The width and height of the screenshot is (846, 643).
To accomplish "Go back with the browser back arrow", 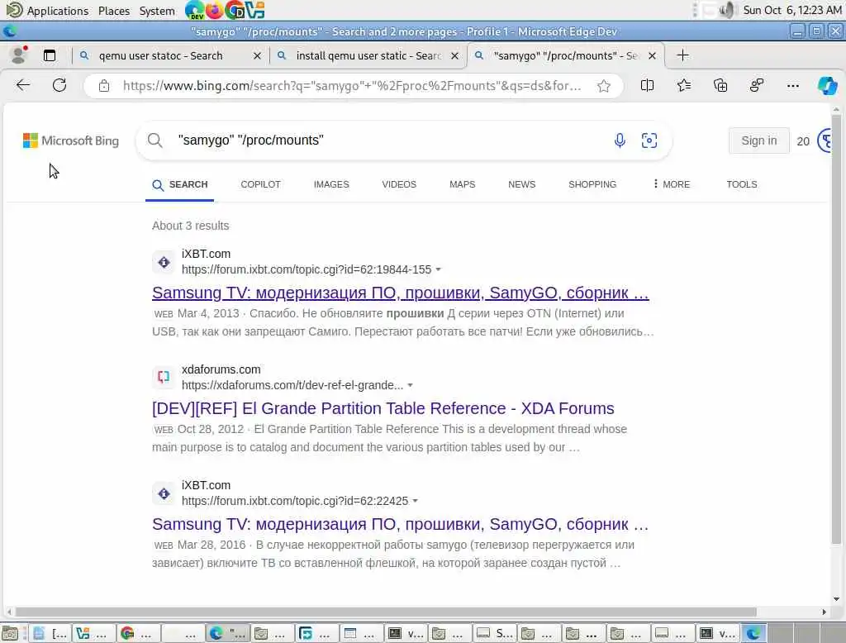I will tap(23, 85).
